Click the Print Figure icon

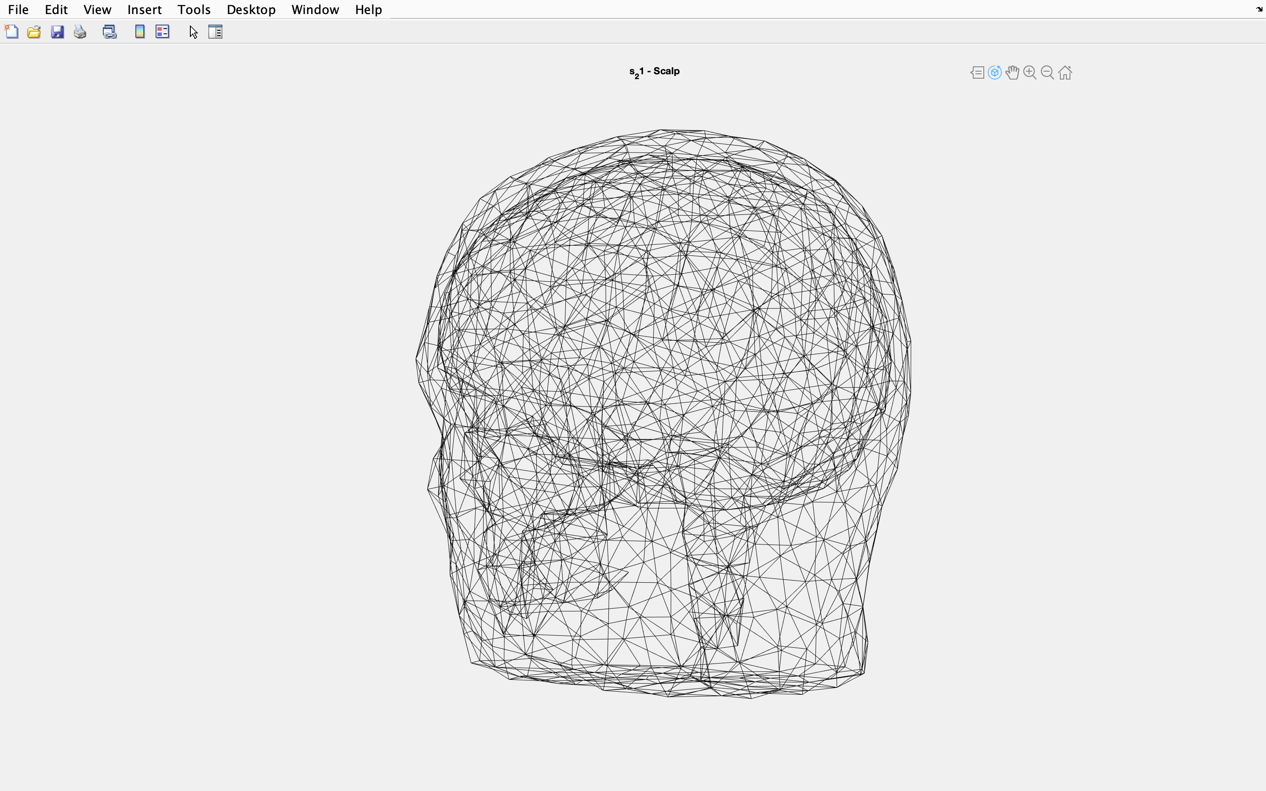point(80,32)
